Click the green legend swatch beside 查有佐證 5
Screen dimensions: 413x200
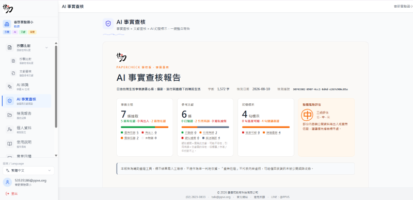pos(122,133)
